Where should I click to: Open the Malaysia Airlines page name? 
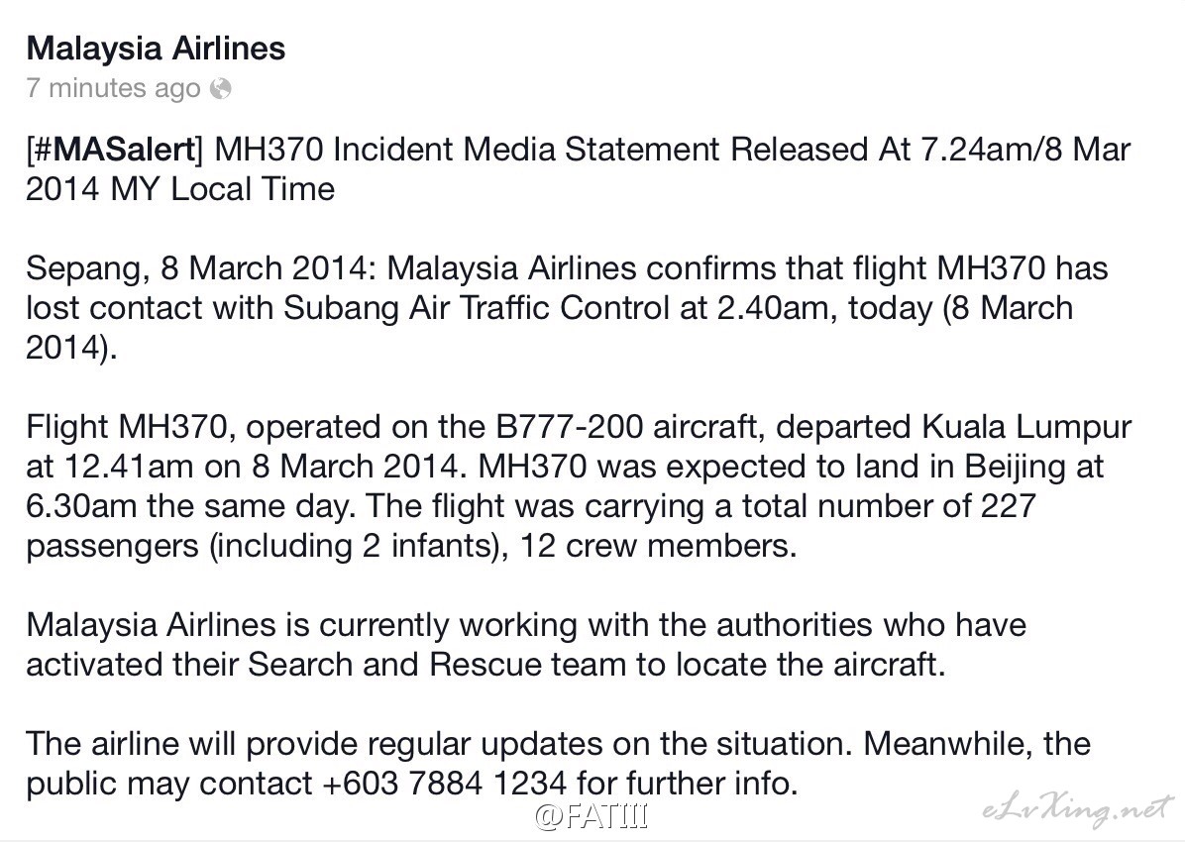pos(156,49)
